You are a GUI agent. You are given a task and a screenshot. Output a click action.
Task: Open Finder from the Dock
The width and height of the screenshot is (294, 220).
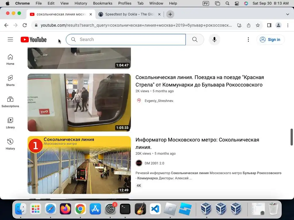click(x=21, y=209)
